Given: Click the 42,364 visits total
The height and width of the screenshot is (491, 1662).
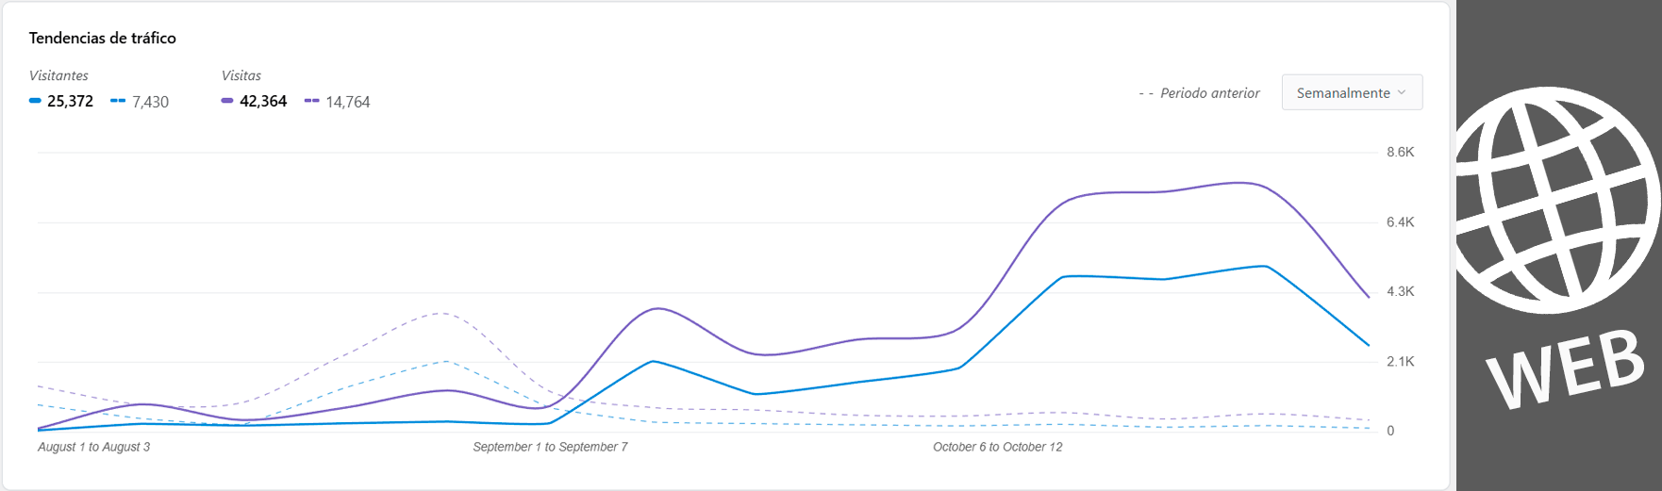Looking at the screenshot, I should [263, 102].
